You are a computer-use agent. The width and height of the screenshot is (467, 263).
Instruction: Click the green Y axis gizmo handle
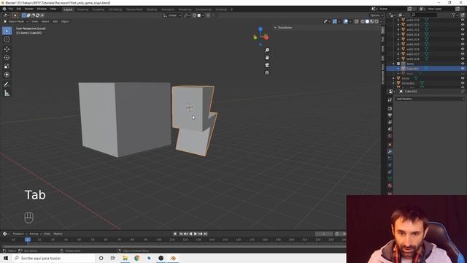255,37
